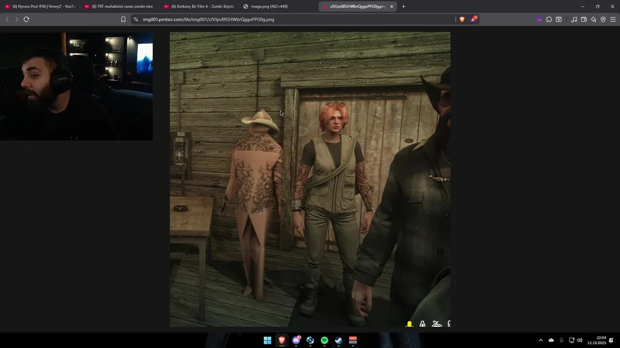This screenshot has height=348, width=620.
Task: Open a new browser tab
Action: 403,6
